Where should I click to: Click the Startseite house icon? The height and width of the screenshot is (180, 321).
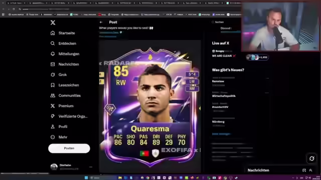(x=53, y=33)
